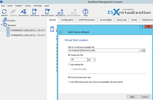Click the Remove Server toolbar icon
This screenshot has width=153, height=100.
click(47, 11)
